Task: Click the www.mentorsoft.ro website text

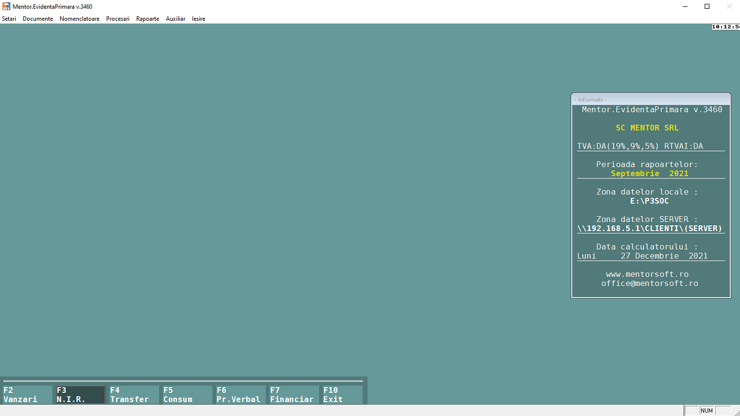Action: pos(647,274)
